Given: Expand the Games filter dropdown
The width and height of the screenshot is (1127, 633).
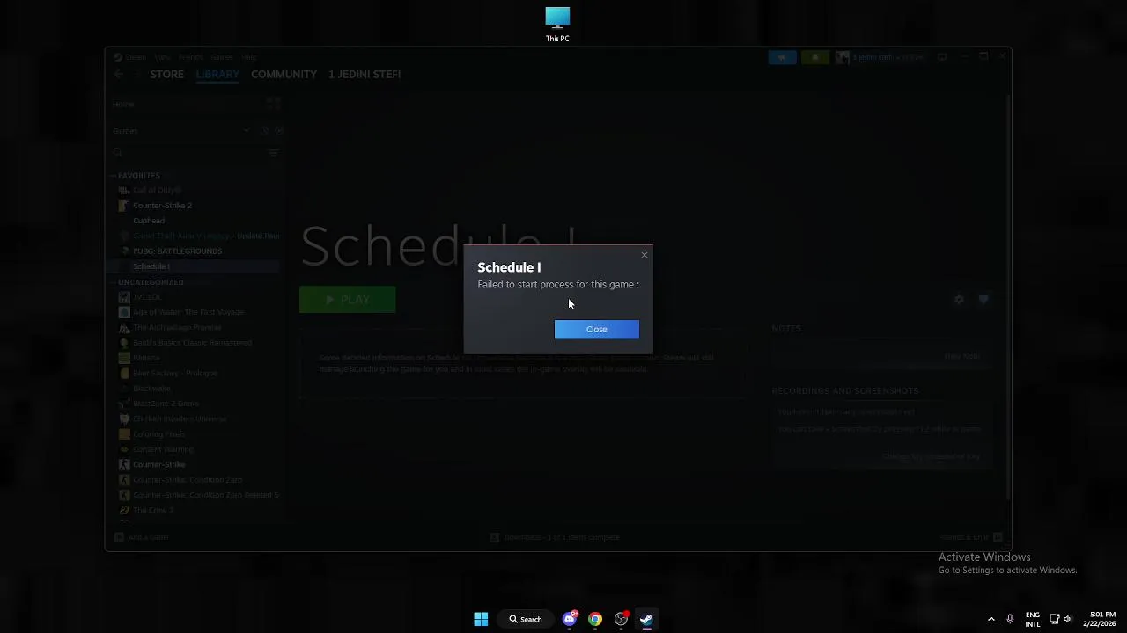Looking at the screenshot, I should click(x=180, y=131).
